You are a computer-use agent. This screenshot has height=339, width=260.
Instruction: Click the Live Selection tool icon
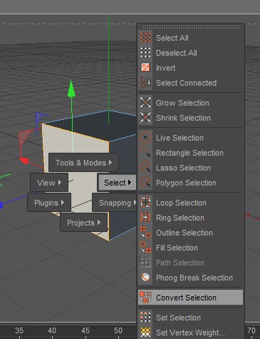click(x=145, y=138)
